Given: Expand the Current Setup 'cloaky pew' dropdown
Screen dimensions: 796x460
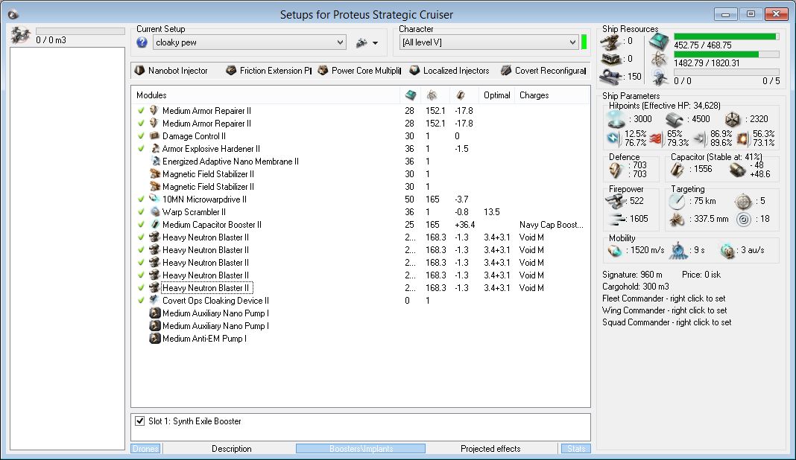Looking at the screenshot, I should tap(340, 42).
